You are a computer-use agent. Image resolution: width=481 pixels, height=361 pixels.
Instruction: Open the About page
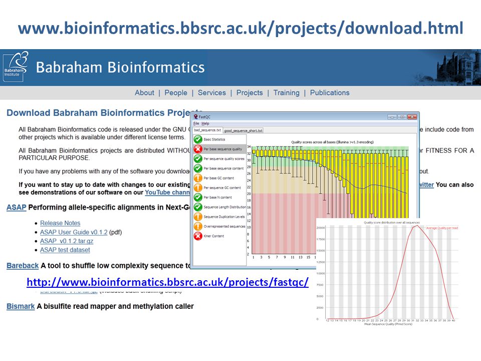(144, 93)
